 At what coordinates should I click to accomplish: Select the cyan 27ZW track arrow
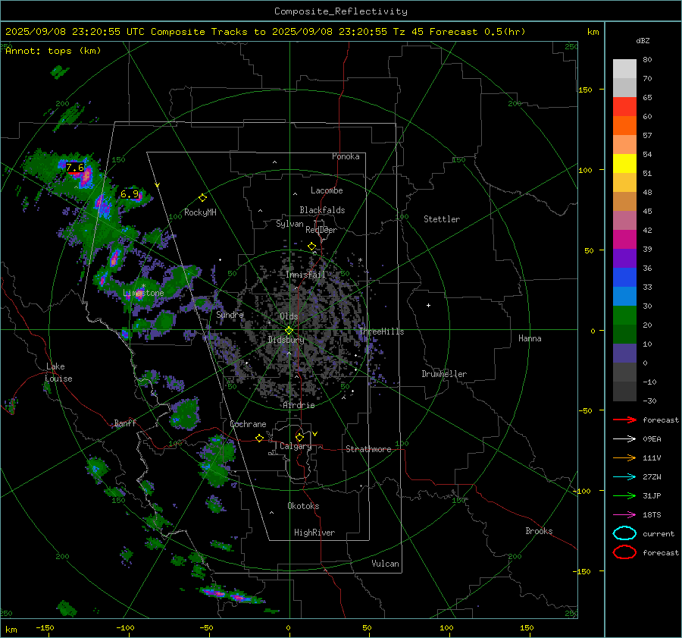pyautogui.click(x=624, y=477)
